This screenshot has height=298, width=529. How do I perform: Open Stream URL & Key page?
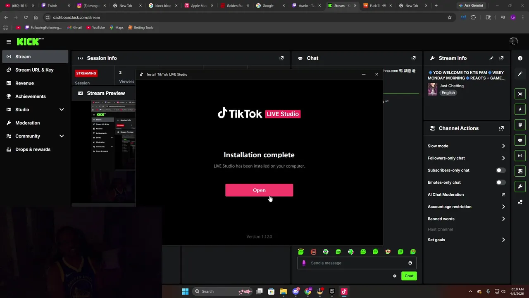[x=35, y=70]
